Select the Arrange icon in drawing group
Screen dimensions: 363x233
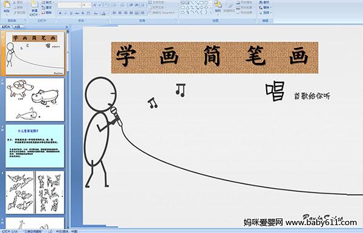(x=218, y=7)
